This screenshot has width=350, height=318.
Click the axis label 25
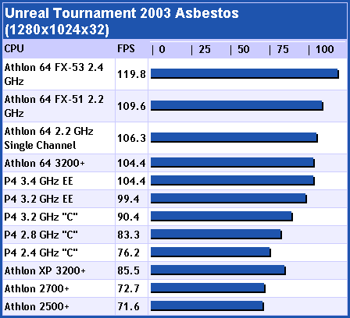[x=205, y=49]
